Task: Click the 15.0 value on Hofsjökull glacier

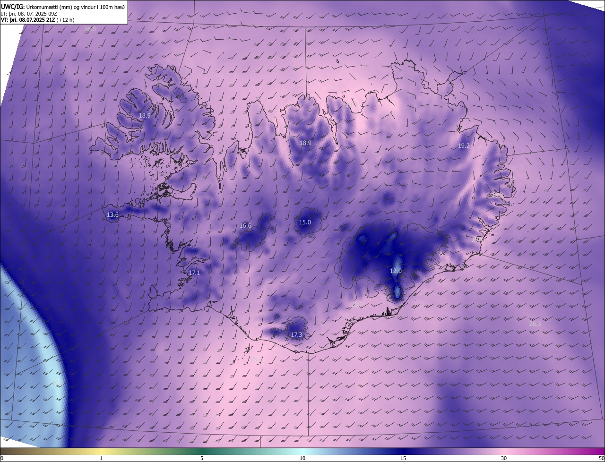Action: click(305, 222)
